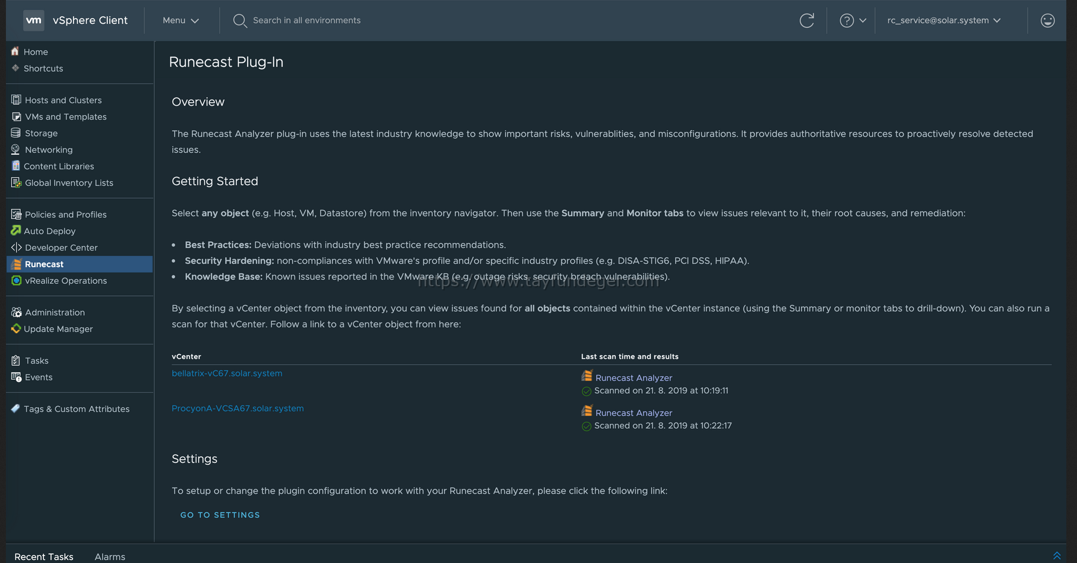Screen dimensions: 1077x563
Task: Expand the help dropdown chevron
Action: (863, 20)
